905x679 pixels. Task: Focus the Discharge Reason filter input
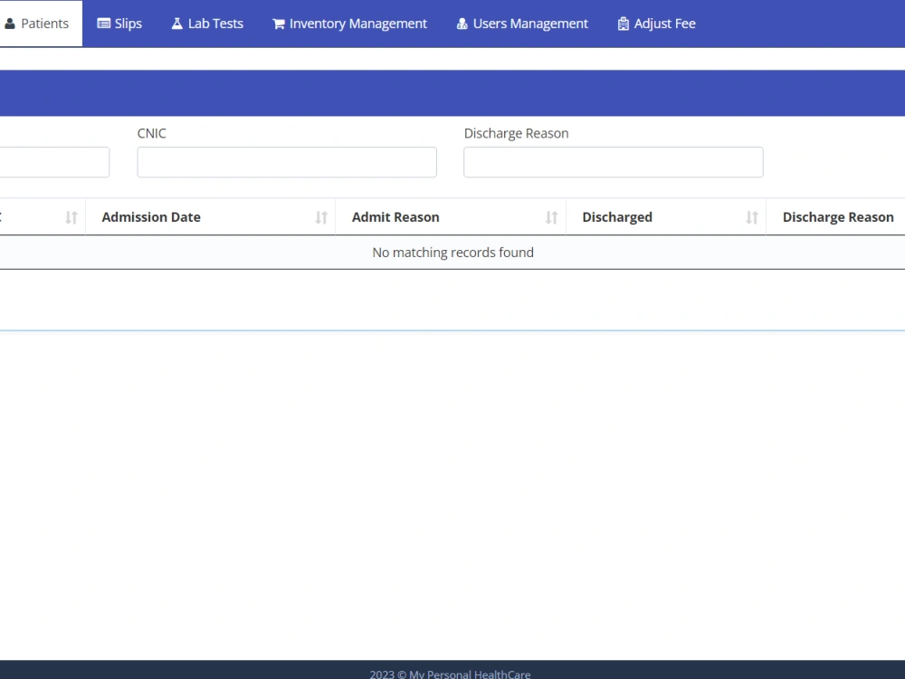(x=614, y=162)
